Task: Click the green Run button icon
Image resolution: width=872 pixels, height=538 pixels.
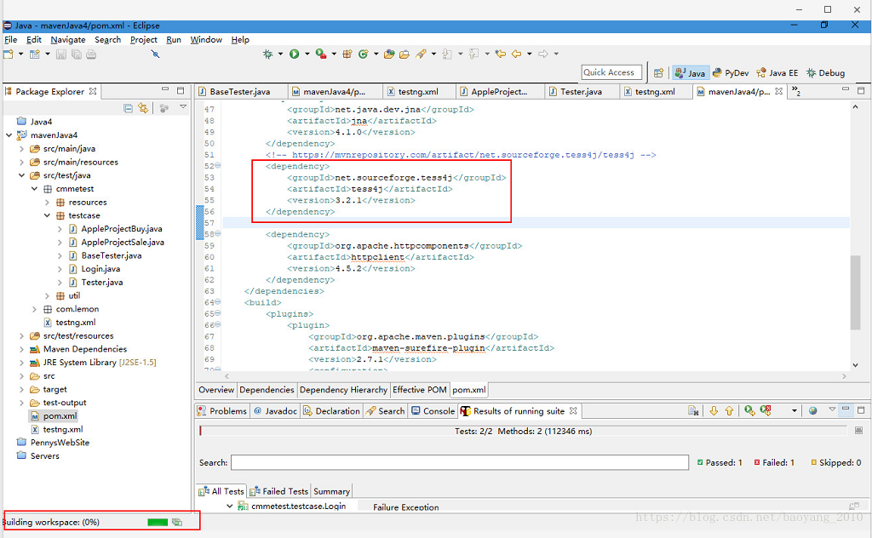Action: (x=294, y=54)
